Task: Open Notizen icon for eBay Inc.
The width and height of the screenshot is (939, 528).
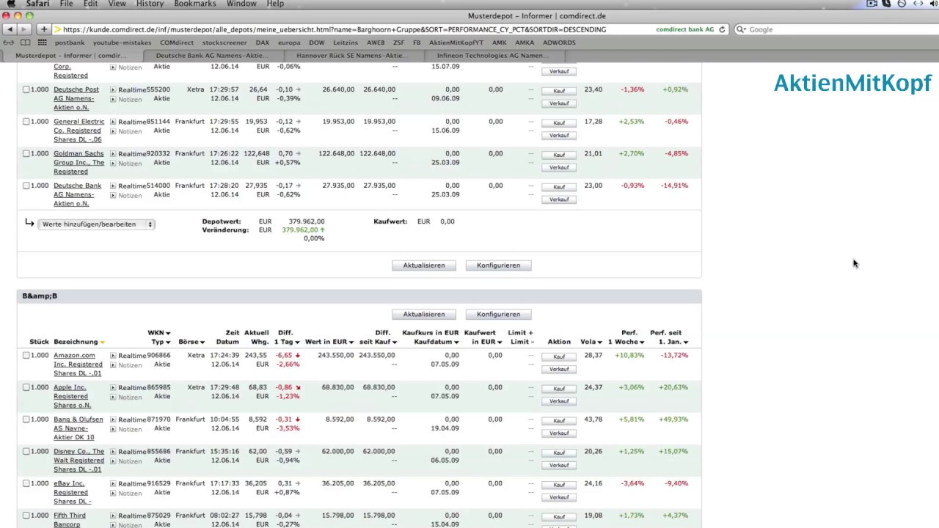Action: pos(113,494)
